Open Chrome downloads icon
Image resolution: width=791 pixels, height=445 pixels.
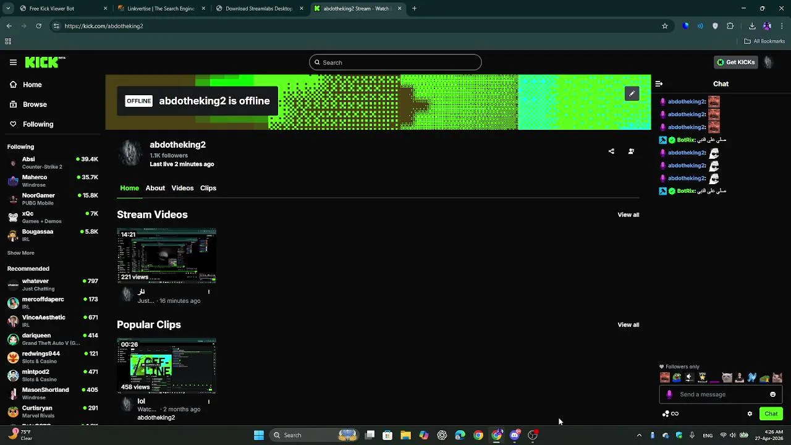(x=752, y=26)
